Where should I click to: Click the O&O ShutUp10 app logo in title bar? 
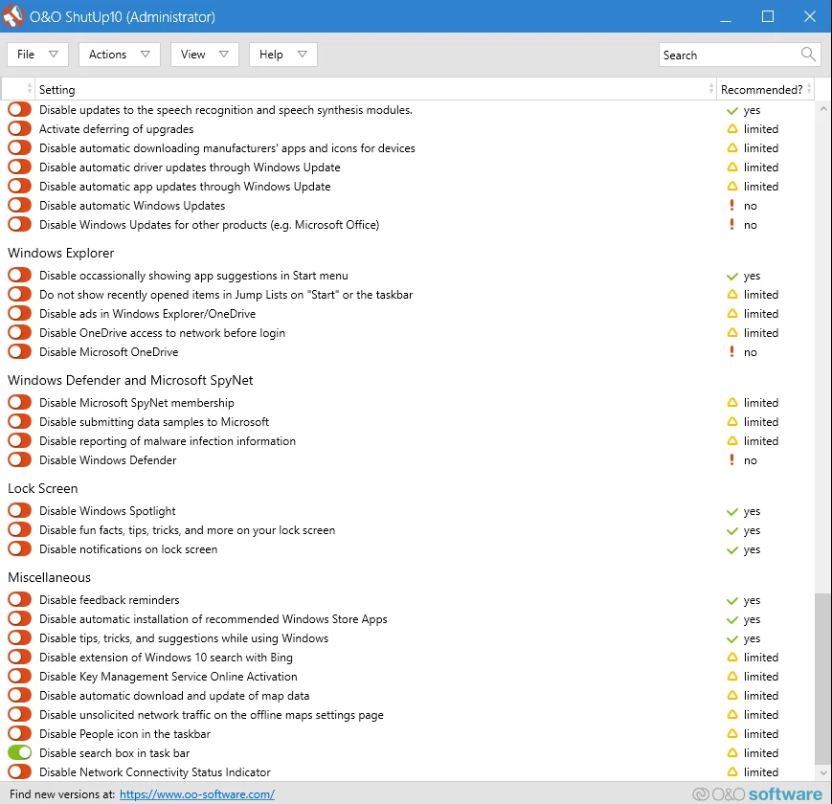click(x=13, y=16)
